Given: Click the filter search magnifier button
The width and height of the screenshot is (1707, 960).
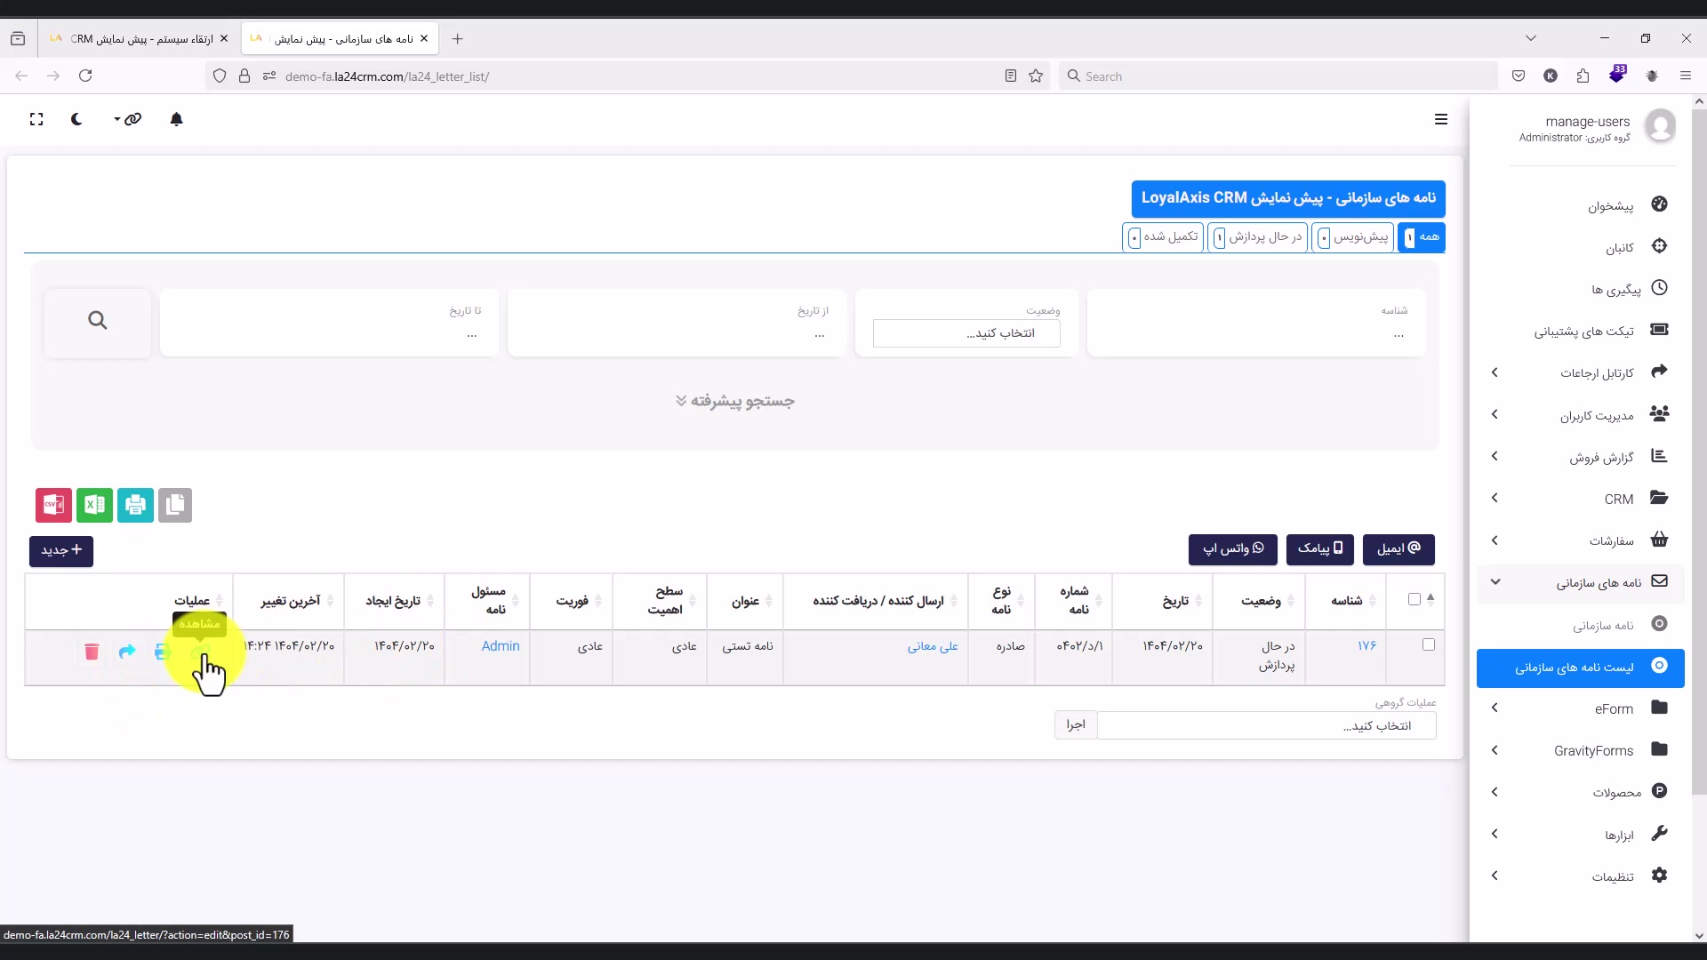Looking at the screenshot, I should pos(98,321).
